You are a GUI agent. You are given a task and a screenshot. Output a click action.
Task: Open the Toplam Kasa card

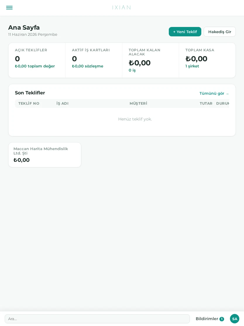click(x=207, y=60)
